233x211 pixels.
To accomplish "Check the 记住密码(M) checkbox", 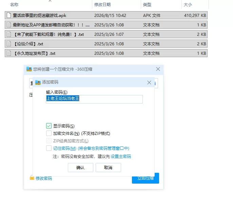I will tap(49, 148).
